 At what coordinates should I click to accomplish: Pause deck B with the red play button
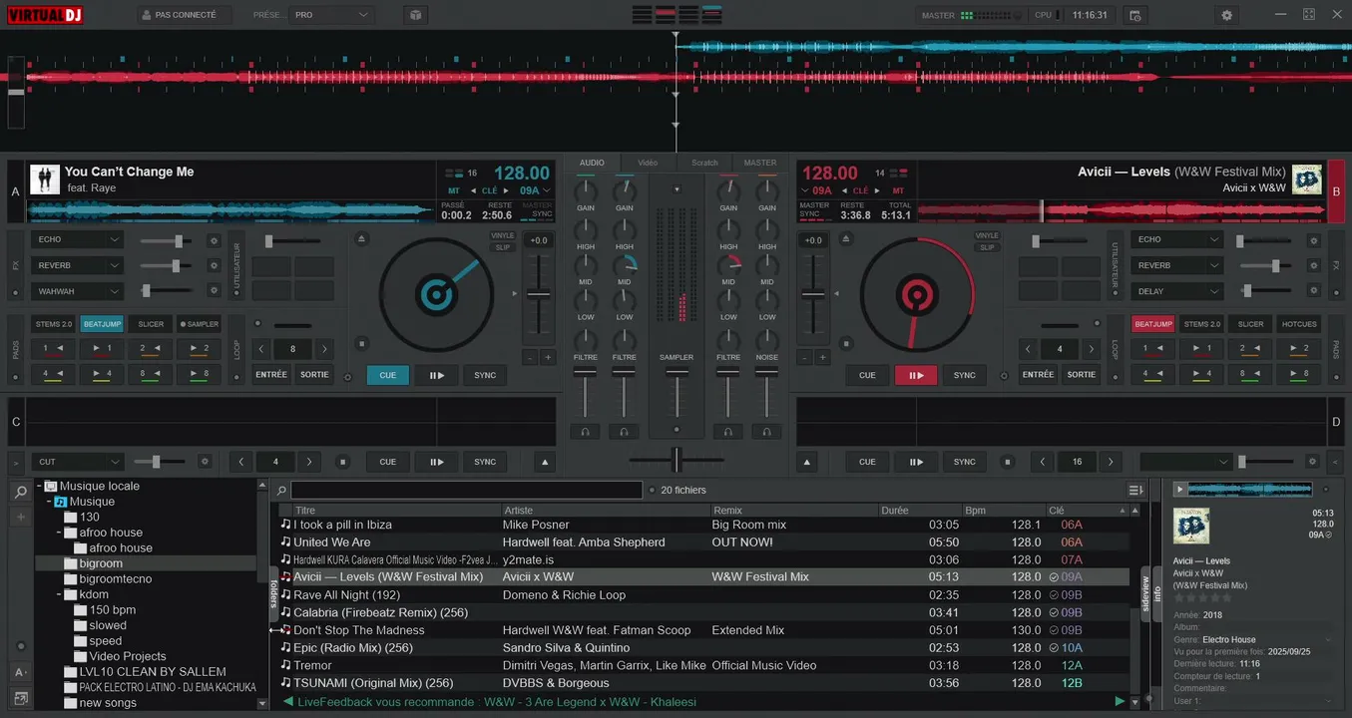coord(916,375)
